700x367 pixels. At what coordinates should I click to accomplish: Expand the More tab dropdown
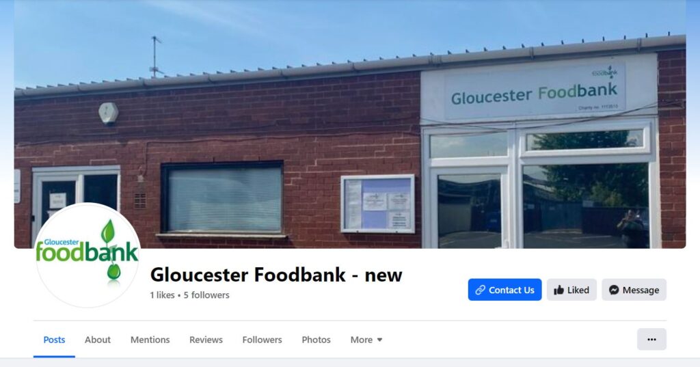[x=366, y=340]
